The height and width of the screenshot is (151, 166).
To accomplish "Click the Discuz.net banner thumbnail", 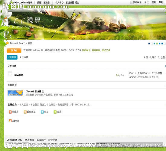I will (15, 93).
